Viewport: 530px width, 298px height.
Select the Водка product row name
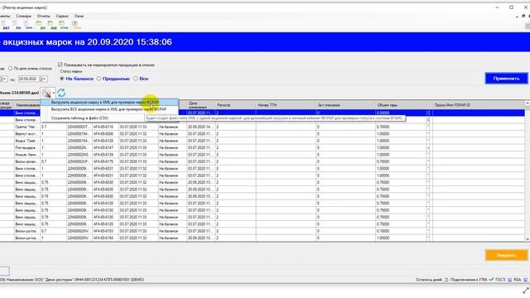coord(27,141)
